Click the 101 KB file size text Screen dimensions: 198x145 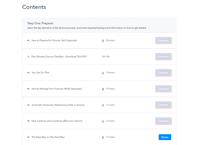[x=106, y=57]
